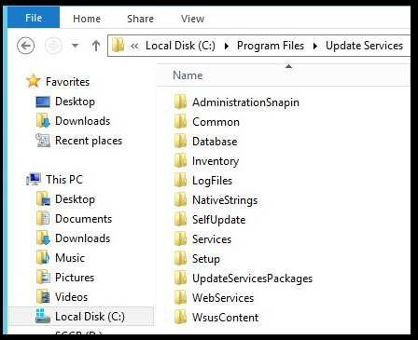Click the Videos folder icon

[43, 296]
